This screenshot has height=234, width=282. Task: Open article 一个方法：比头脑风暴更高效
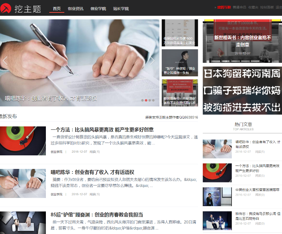tap(102, 129)
